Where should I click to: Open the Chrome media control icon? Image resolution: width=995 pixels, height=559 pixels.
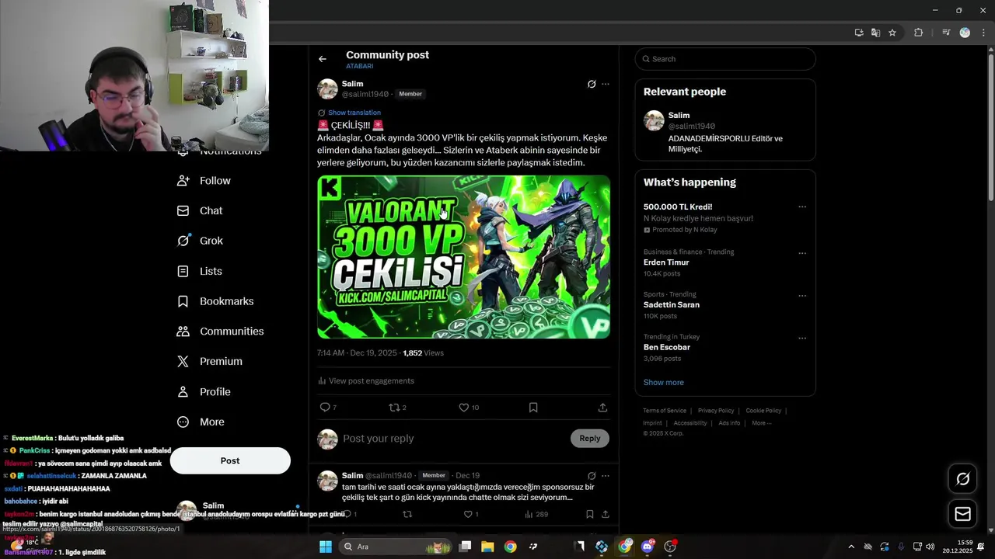946,33
